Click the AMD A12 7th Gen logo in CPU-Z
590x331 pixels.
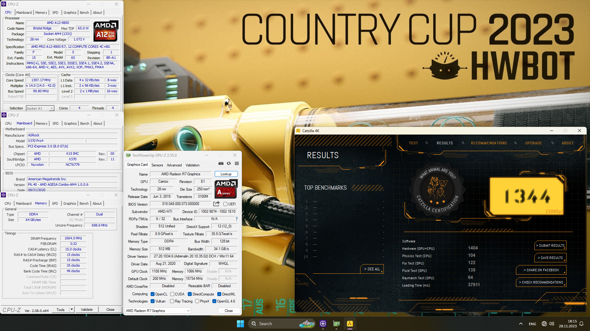[x=106, y=31]
